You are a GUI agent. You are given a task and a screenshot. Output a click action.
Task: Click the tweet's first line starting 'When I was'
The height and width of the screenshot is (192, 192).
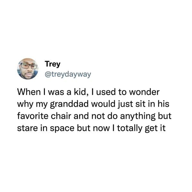click(88, 92)
